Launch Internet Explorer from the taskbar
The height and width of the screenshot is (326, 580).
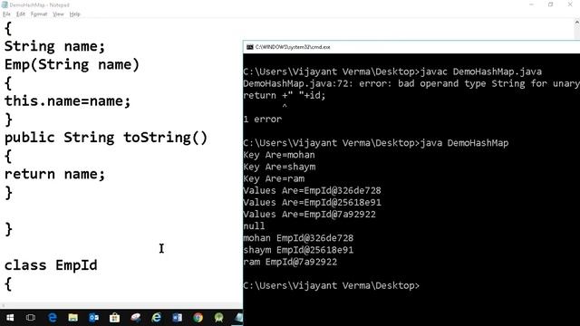(x=157, y=318)
